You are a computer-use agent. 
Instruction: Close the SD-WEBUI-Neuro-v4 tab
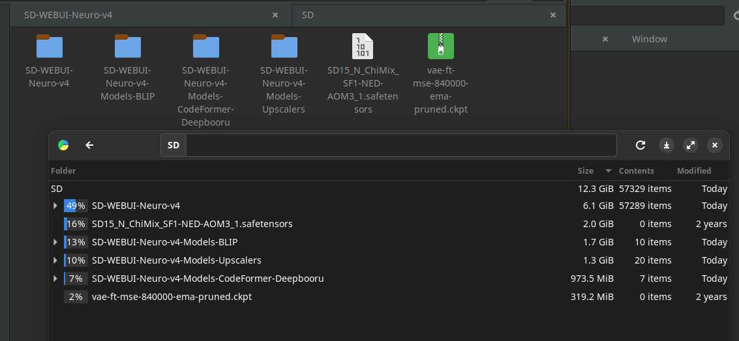click(276, 14)
